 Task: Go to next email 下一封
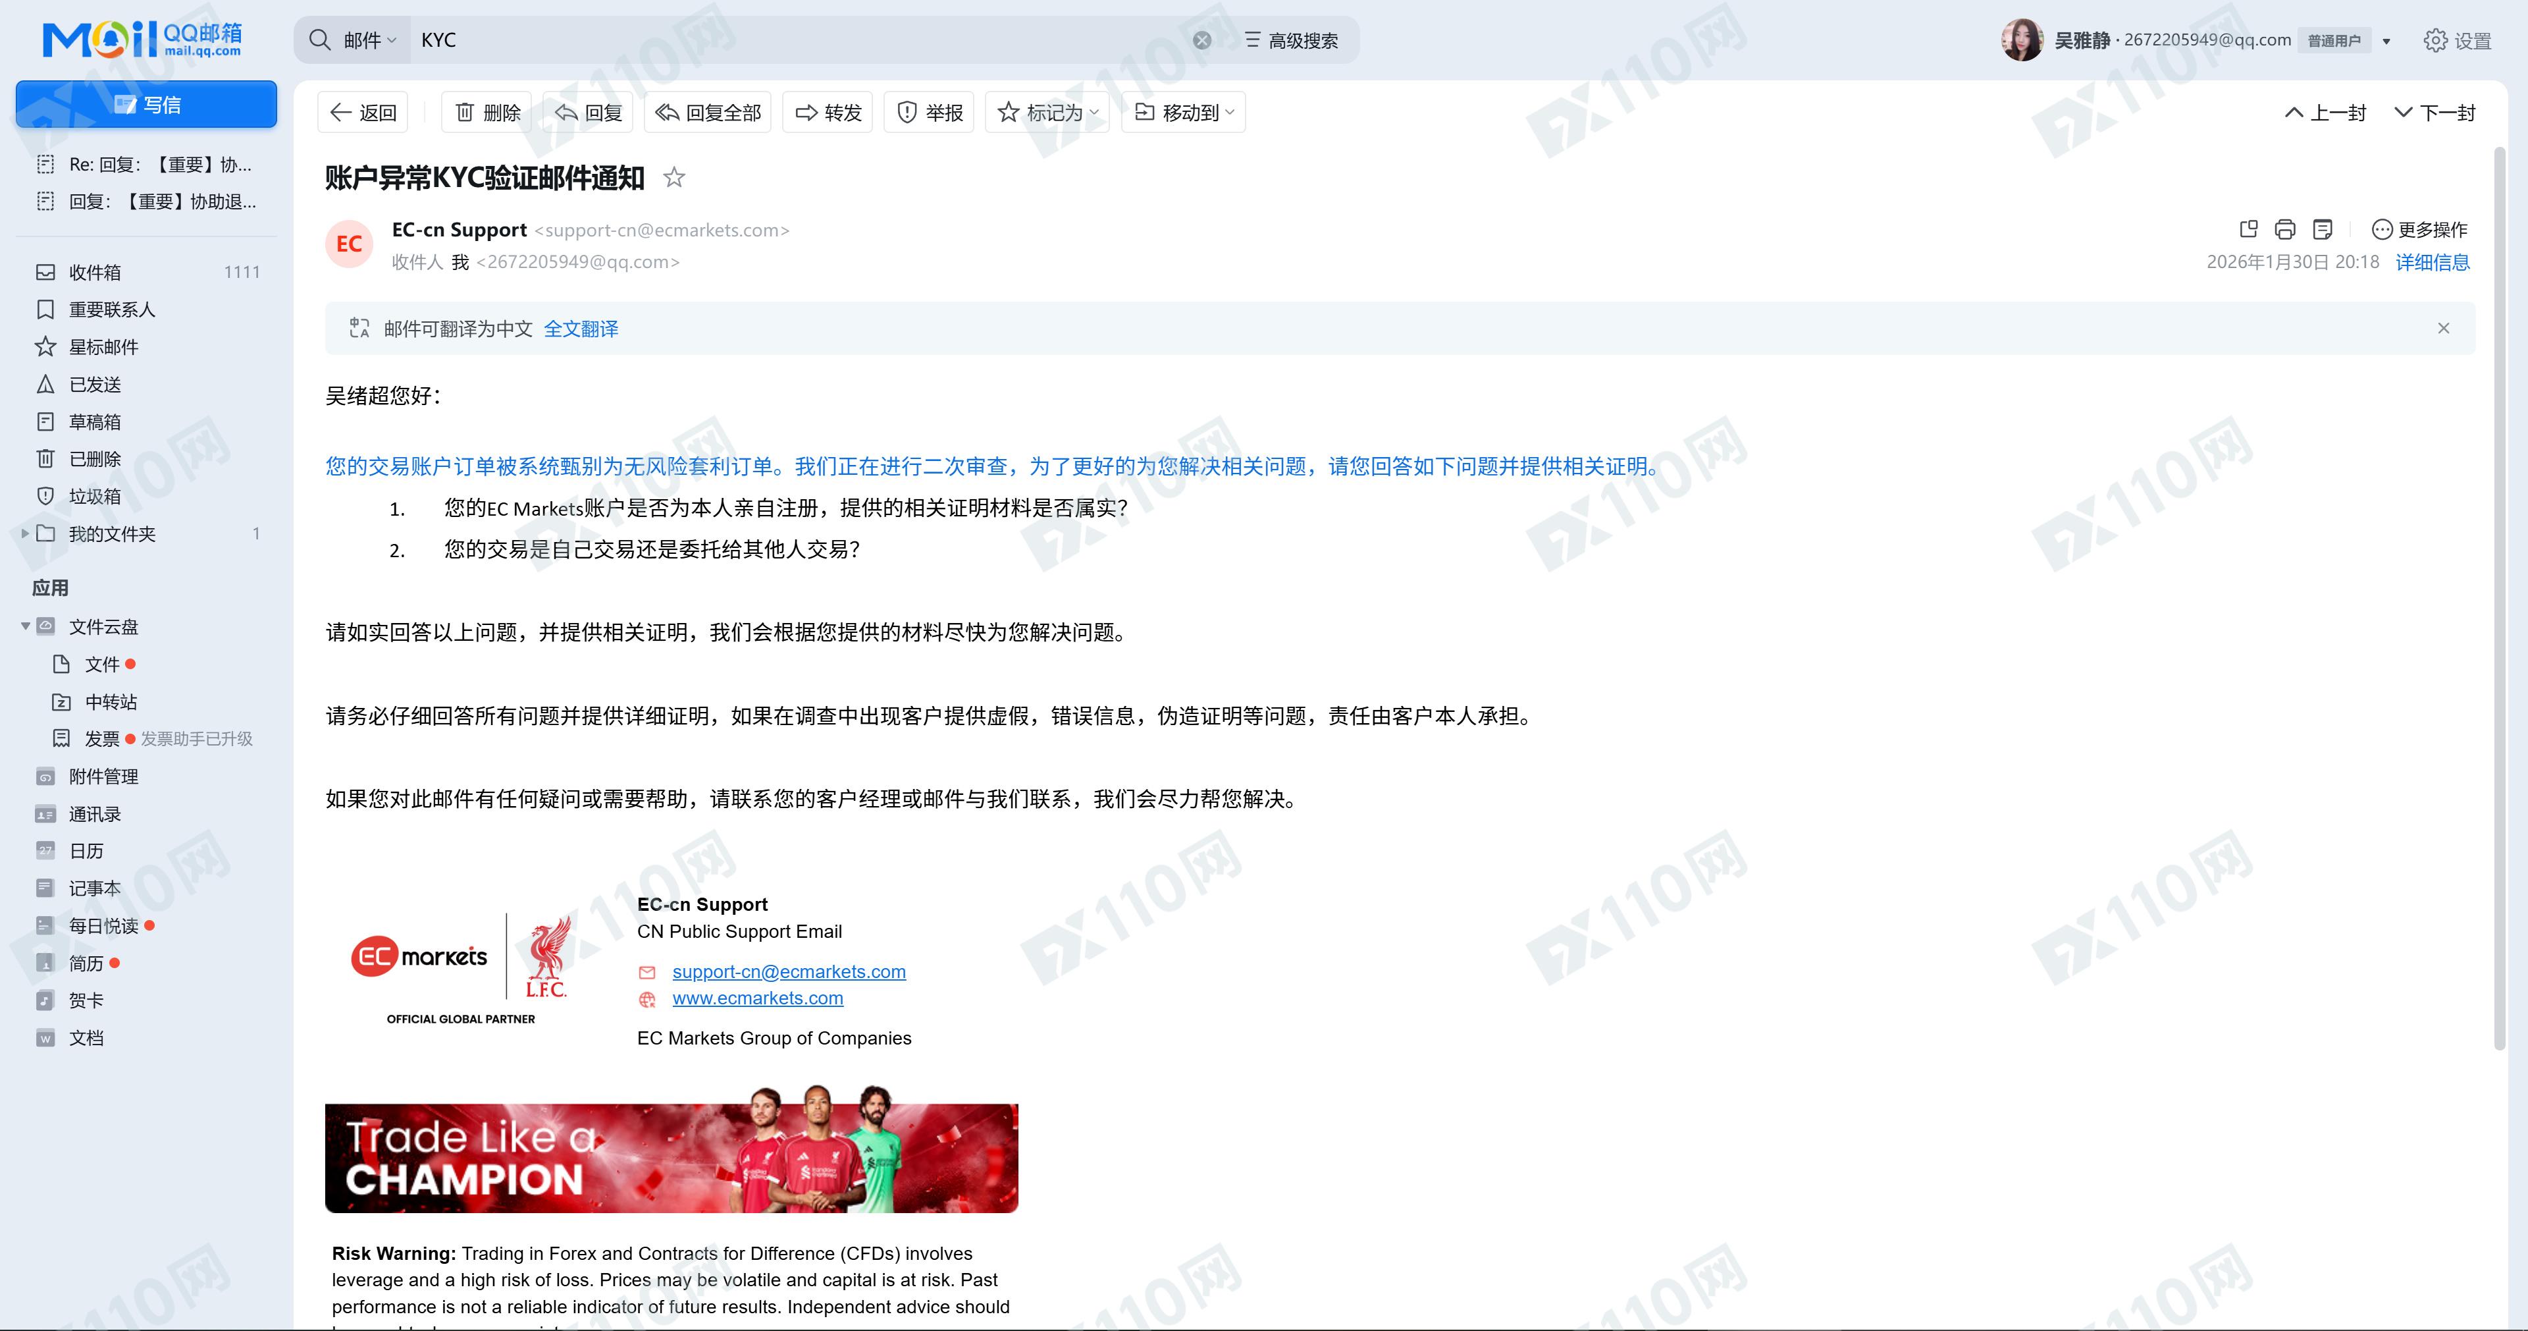(2435, 112)
